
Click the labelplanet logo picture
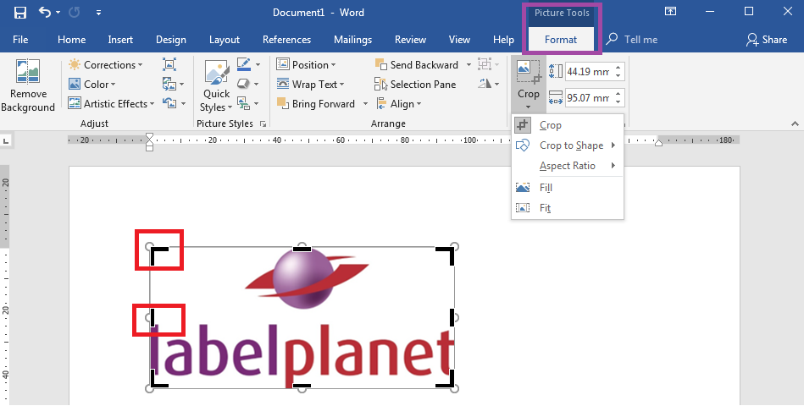[302, 317]
